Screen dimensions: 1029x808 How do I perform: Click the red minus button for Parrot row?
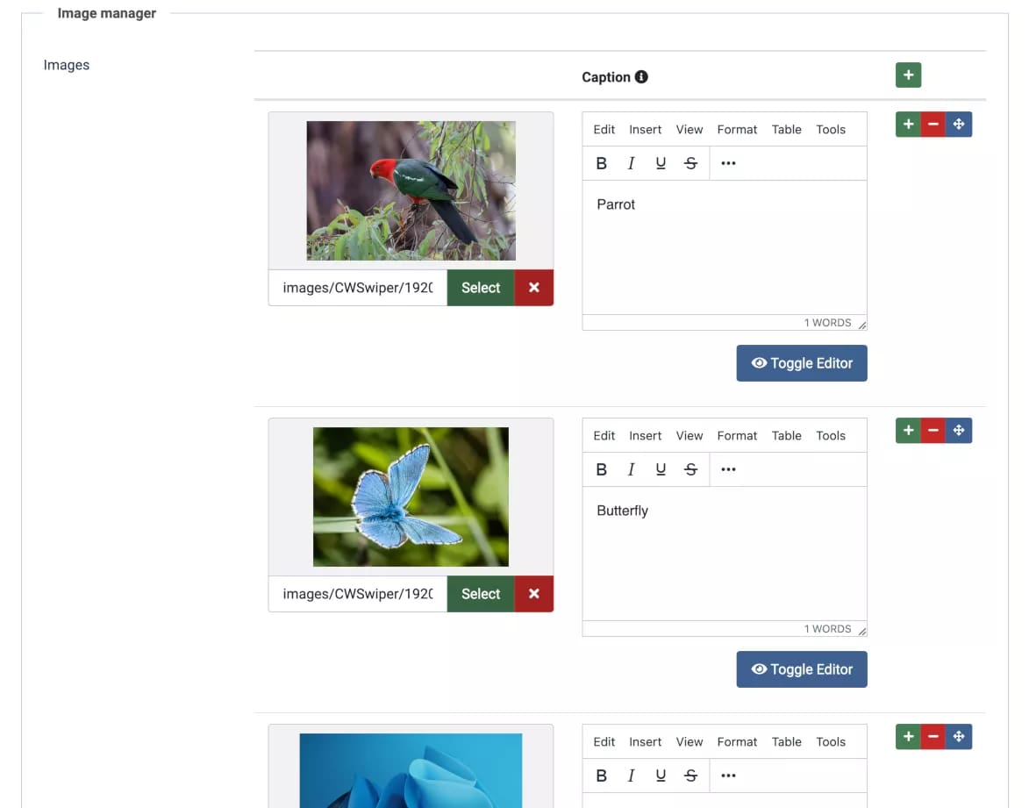(933, 125)
